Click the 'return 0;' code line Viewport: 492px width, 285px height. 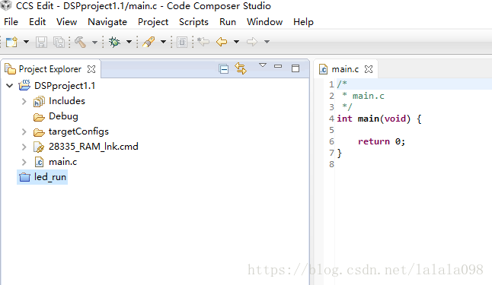pos(382,141)
